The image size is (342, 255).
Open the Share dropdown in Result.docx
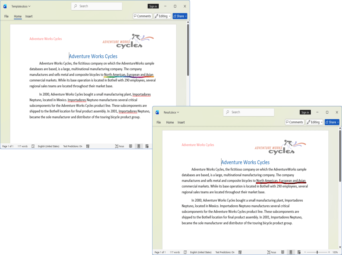tap(332, 122)
